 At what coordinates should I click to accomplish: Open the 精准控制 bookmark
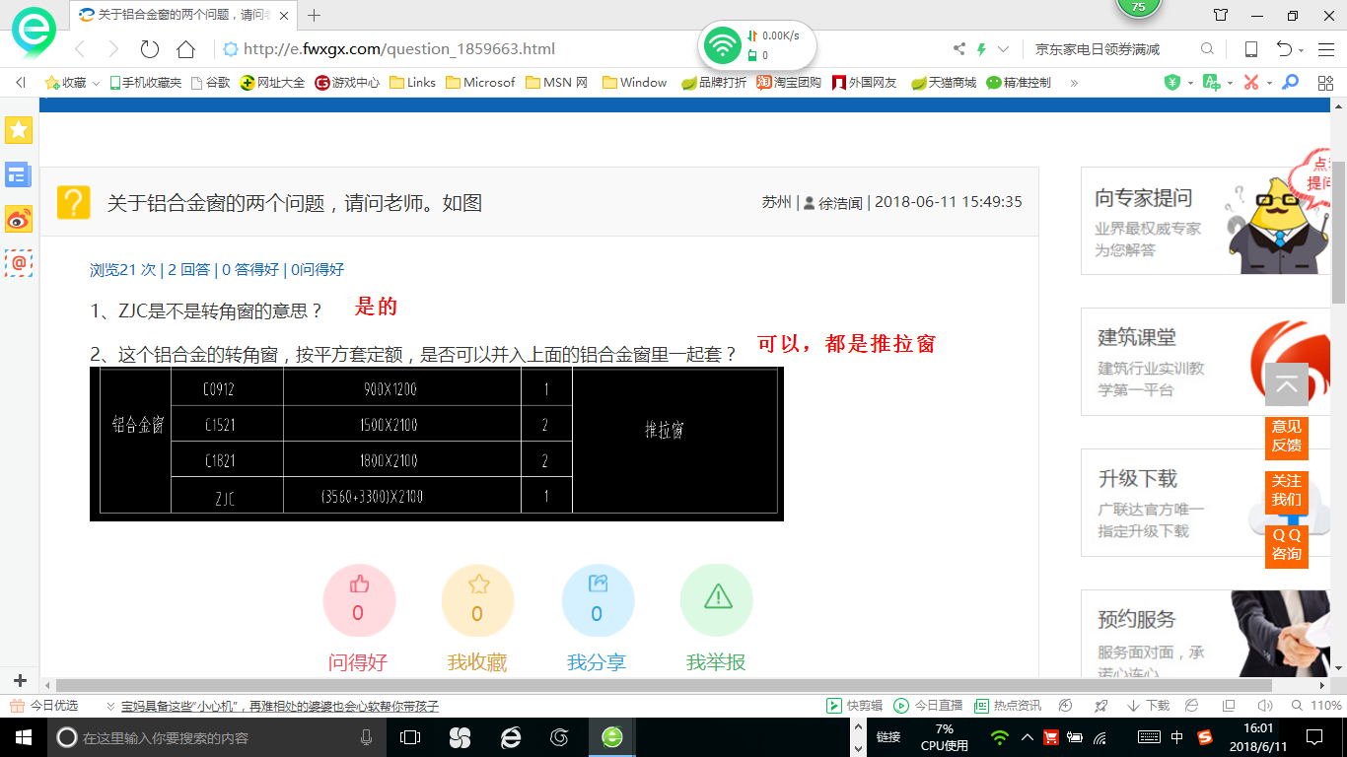[x=1019, y=83]
